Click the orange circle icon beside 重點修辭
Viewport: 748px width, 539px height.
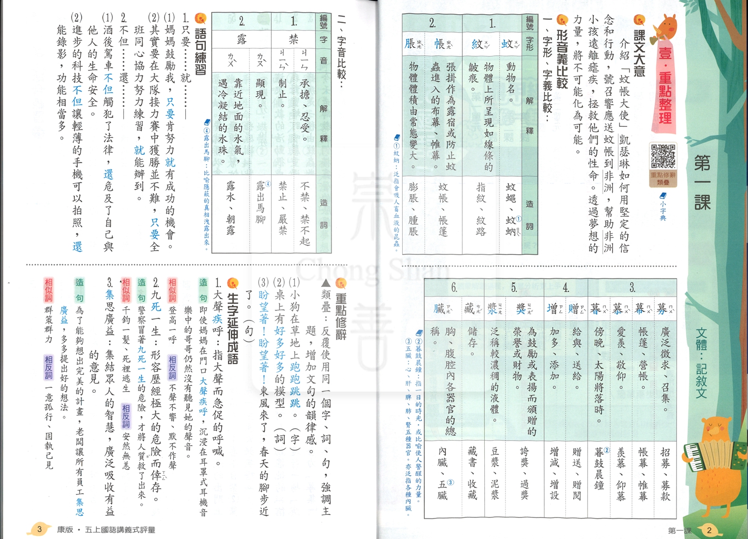(341, 283)
